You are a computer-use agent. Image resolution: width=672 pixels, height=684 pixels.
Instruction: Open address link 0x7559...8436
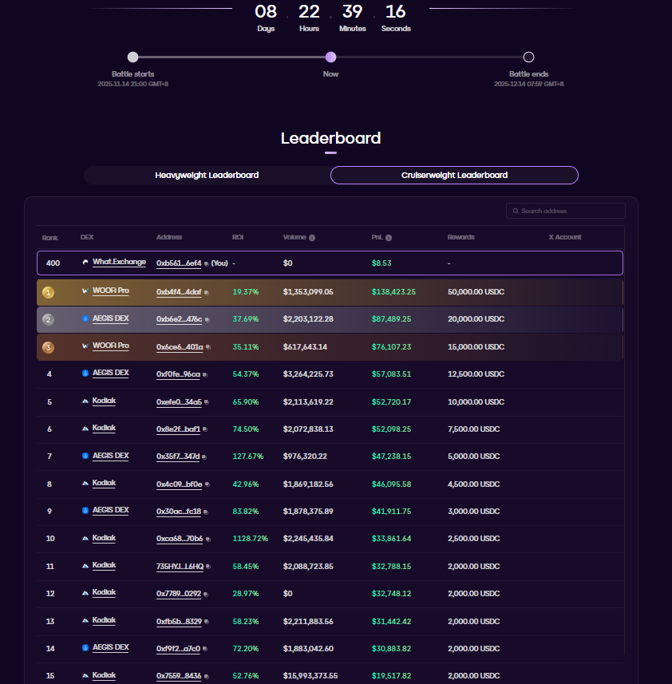pos(180,676)
